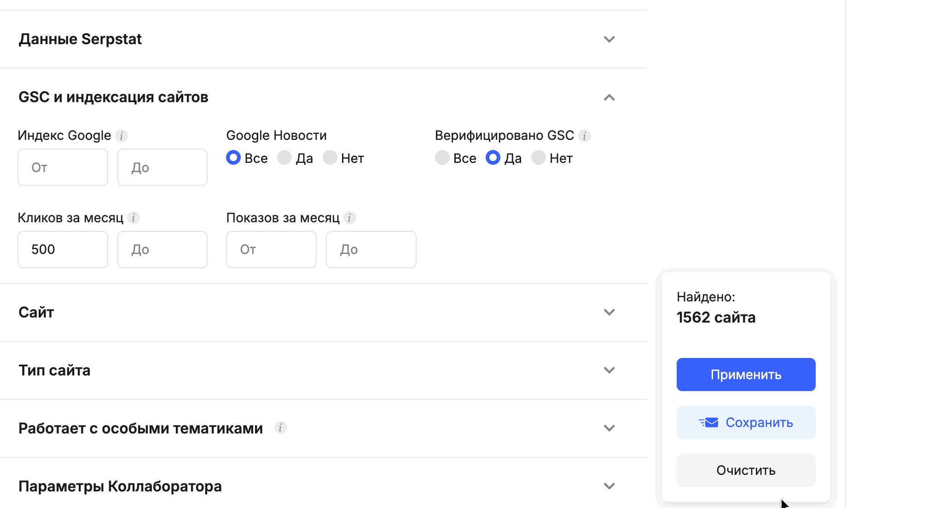Expand the Тип сайта section
The image size is (928, 508).
coord(609,370)
